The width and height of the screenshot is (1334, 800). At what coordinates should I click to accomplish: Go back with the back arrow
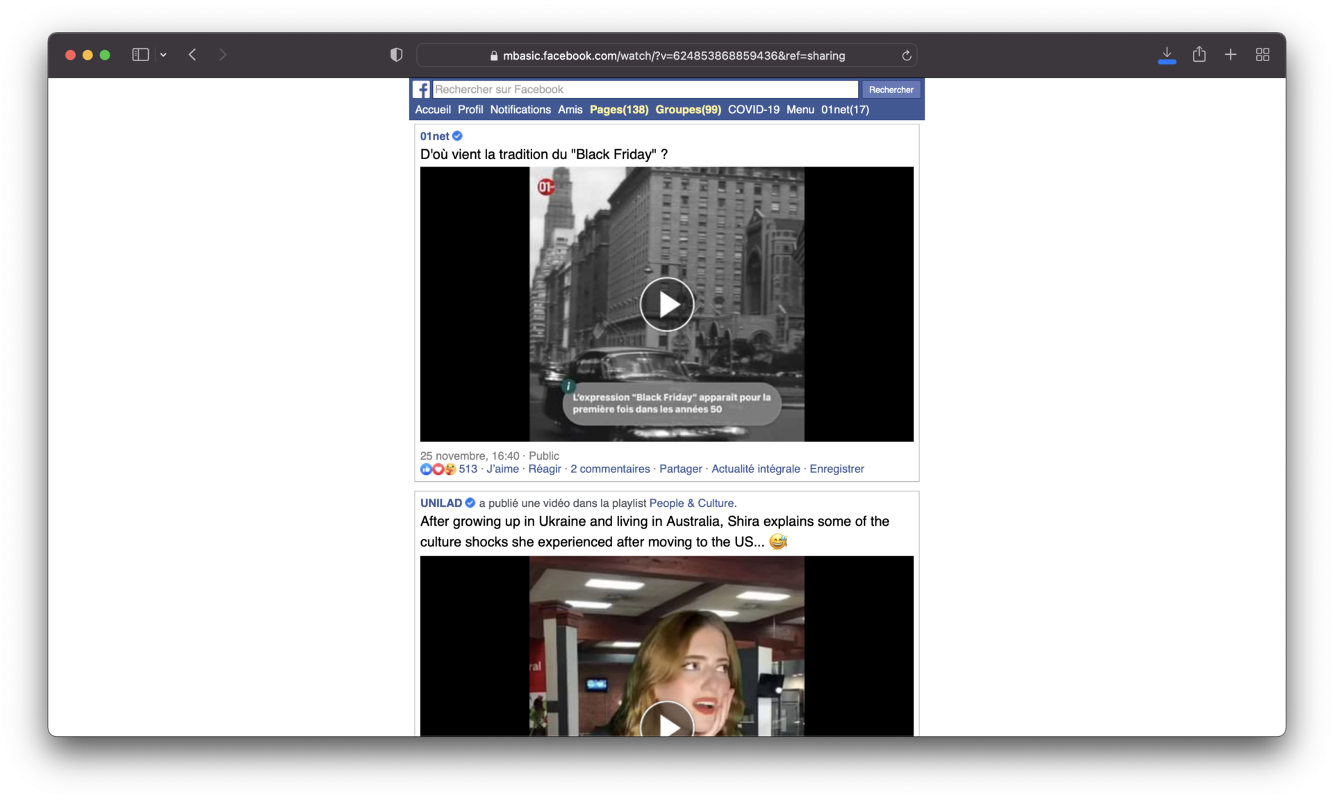click(192, 54)
